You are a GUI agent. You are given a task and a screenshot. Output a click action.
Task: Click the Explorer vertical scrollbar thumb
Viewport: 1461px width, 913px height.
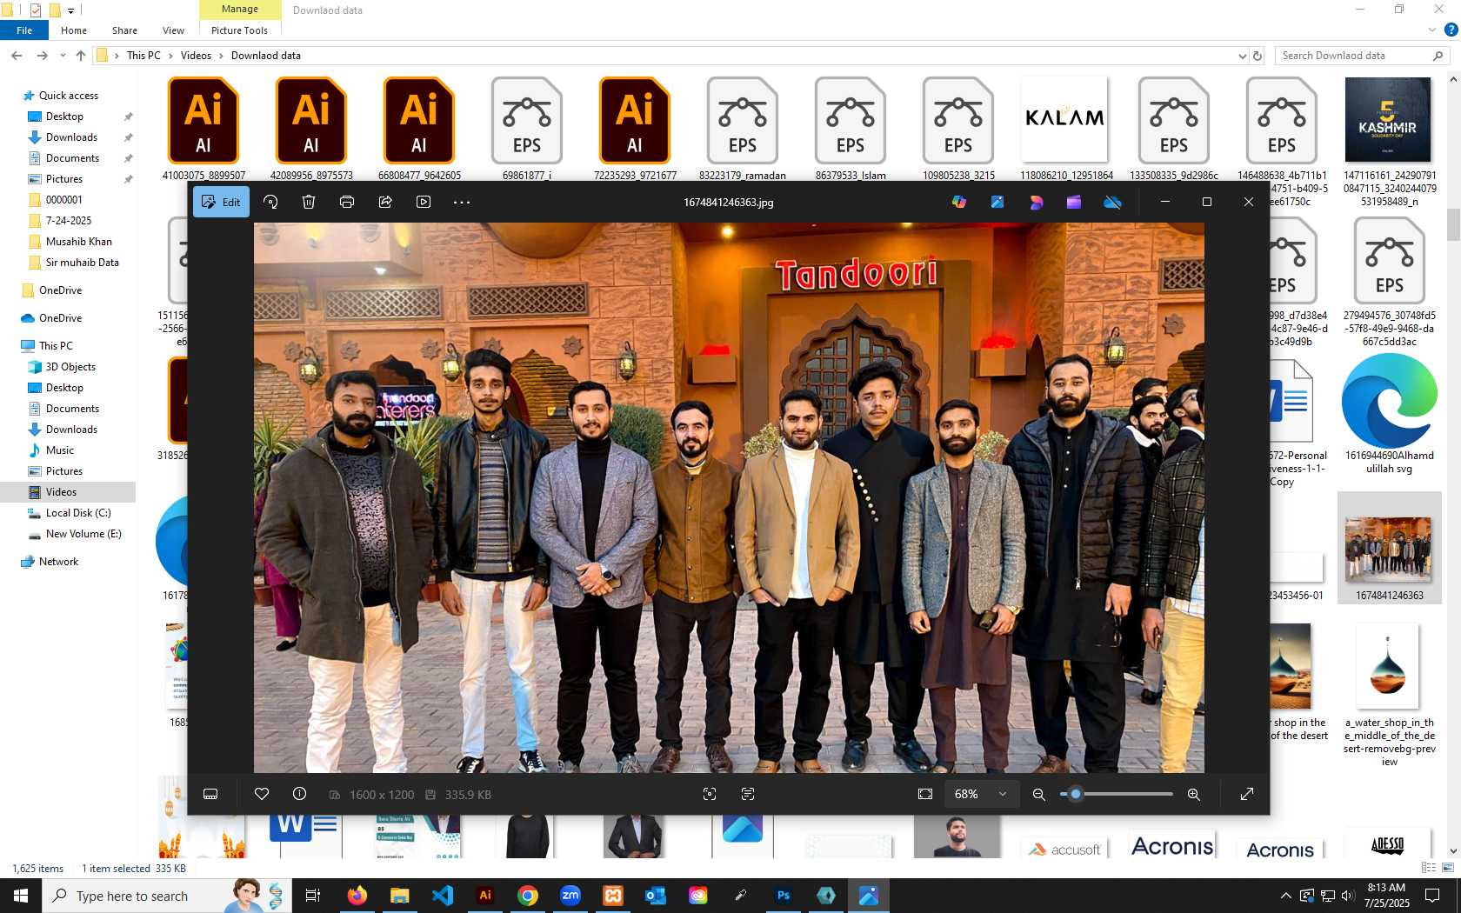(1453, 224)
